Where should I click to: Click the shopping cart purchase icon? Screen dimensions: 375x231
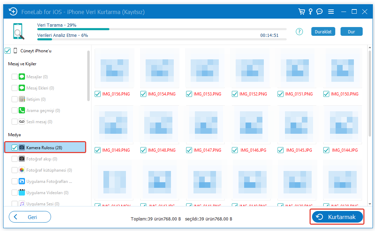pos(301,12)
